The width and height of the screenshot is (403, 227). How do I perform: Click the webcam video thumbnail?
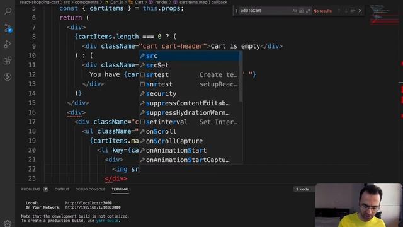point(359,205)
